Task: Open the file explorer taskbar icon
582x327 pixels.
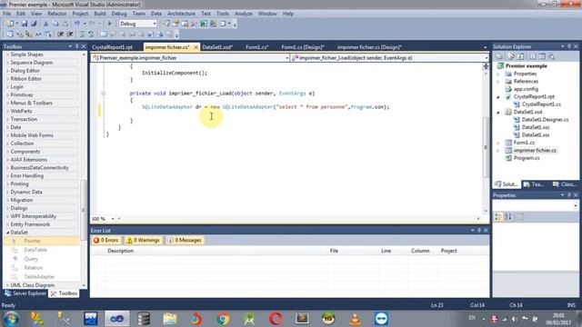Action: pyautogui.click(x=170, y=319)
